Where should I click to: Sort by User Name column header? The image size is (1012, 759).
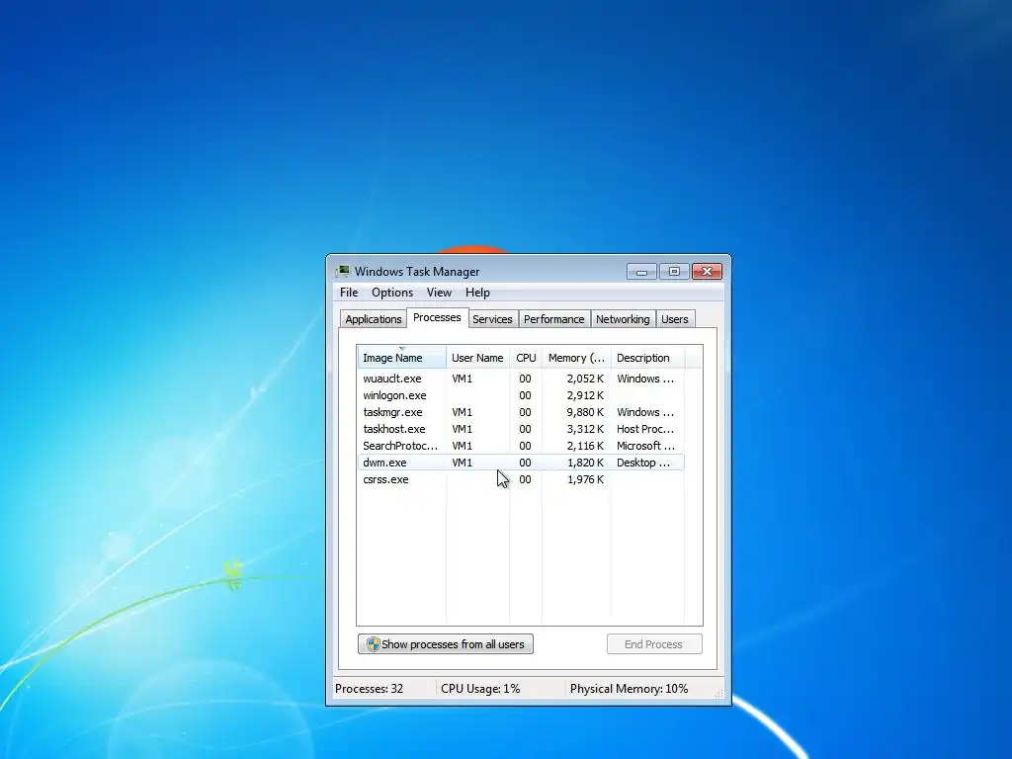click(477, 358)
